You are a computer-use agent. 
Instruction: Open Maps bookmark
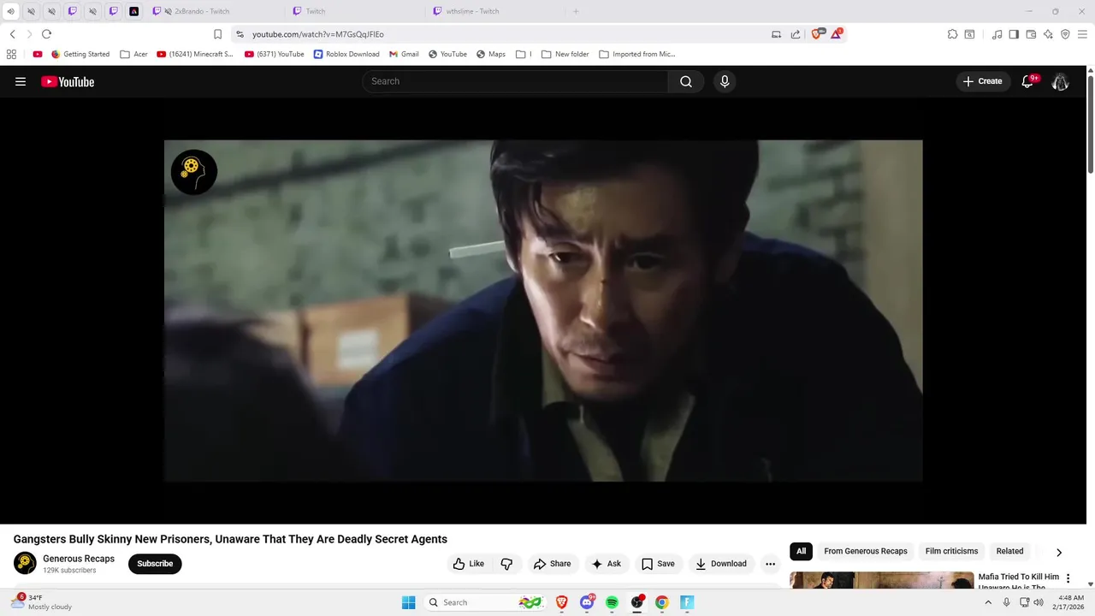tap(491, 54)
